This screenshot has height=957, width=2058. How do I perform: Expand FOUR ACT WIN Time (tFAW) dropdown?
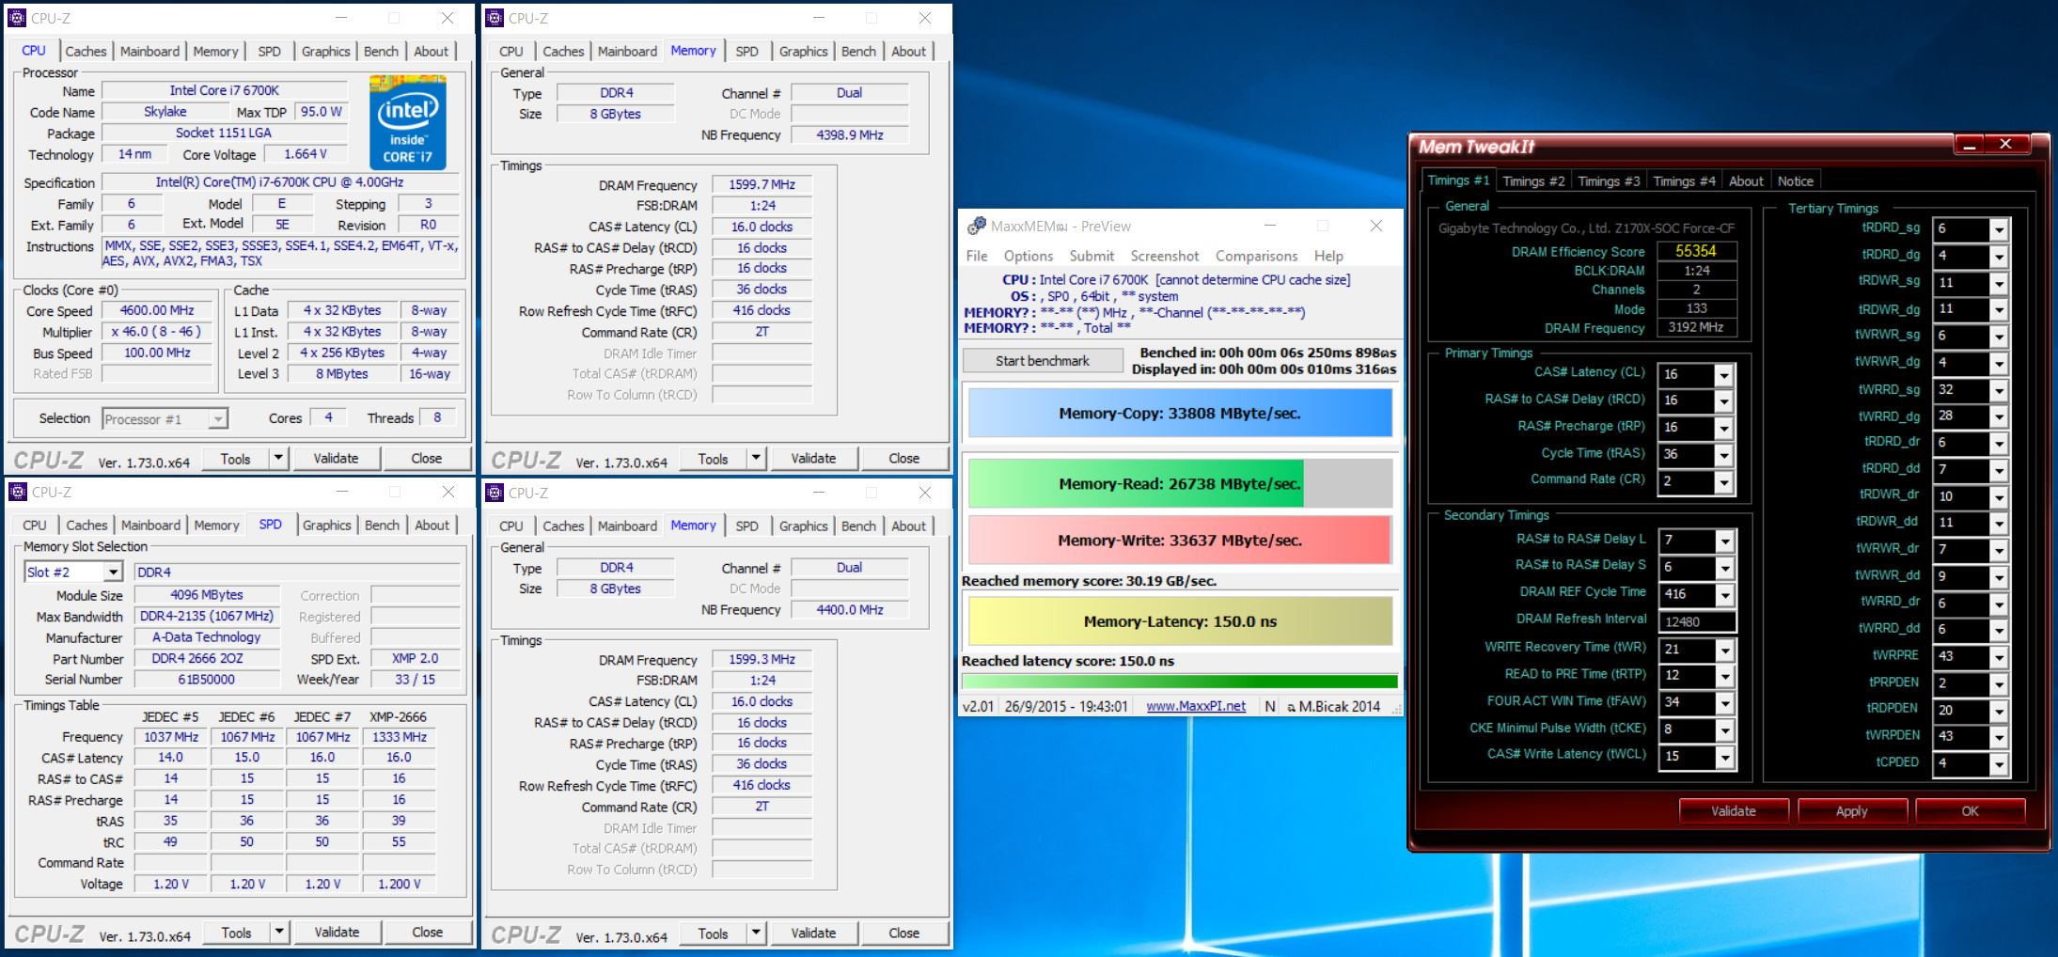1723,703
